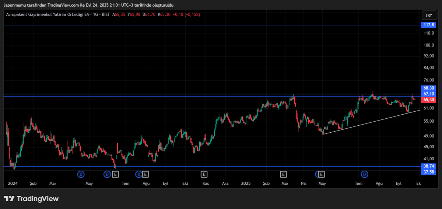Viewport: 442px width, 209px height.
Task: Click the +0,10 (+0,15%) change value
Action: coord(187,14)
